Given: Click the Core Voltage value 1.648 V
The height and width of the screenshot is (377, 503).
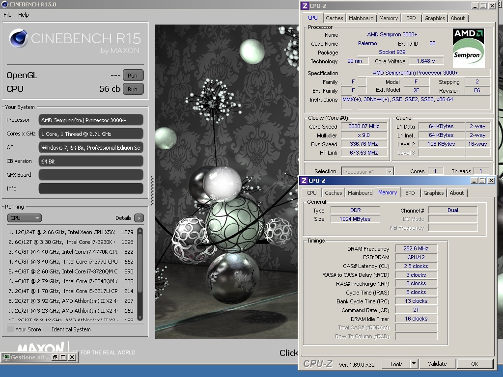Looking at the screenshot, I should pos(426,61).
